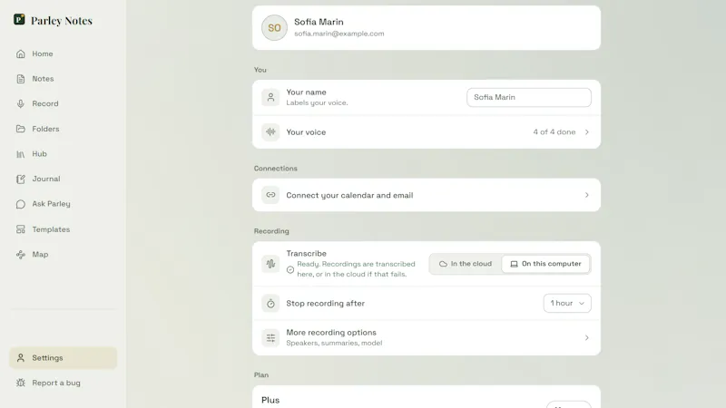Navigate to Hub
The height and width of the screenshot is (408, 726).
63,154
